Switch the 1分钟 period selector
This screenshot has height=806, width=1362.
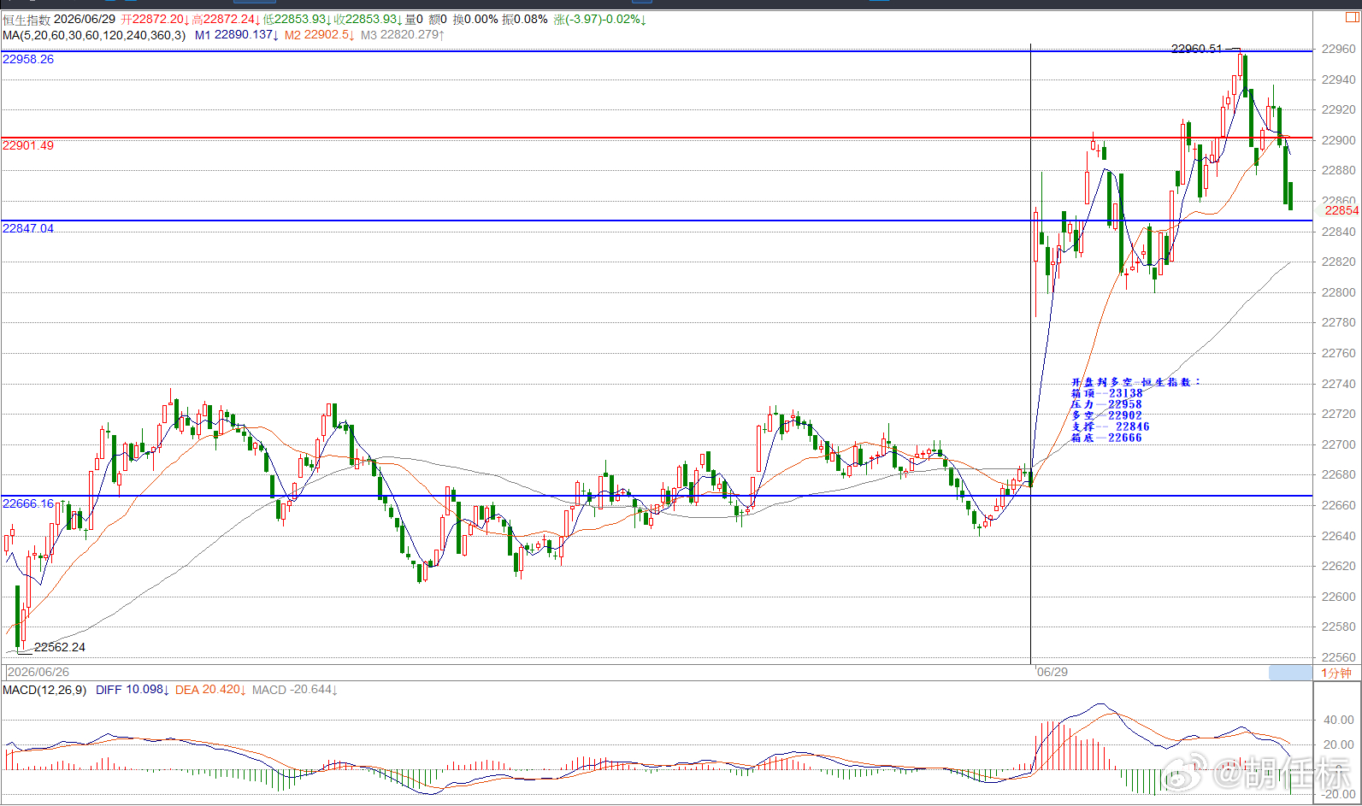click(x=1335, y=673)
